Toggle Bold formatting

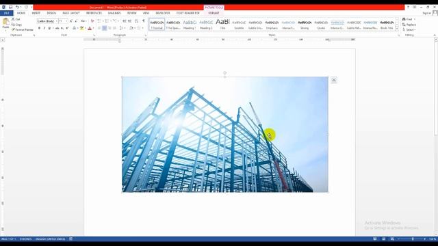pyautogui.click(x=39, y=28)
